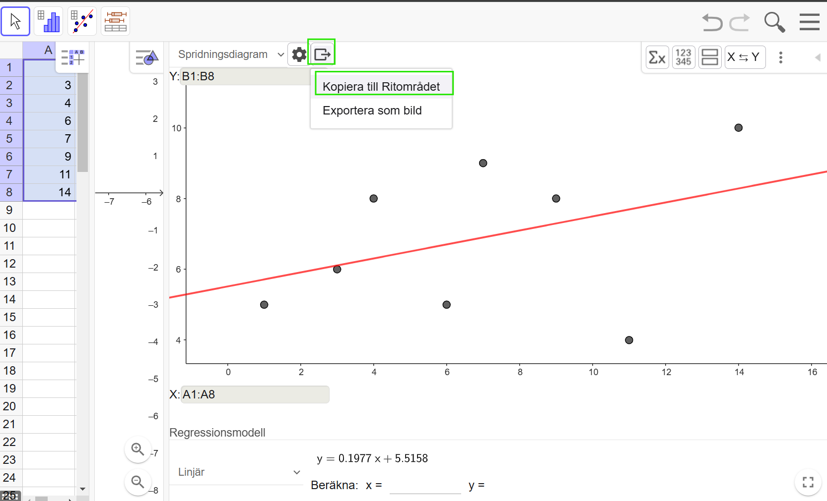Toggle the split panel layout icon
827x501 pixels.
click(710, 57)
